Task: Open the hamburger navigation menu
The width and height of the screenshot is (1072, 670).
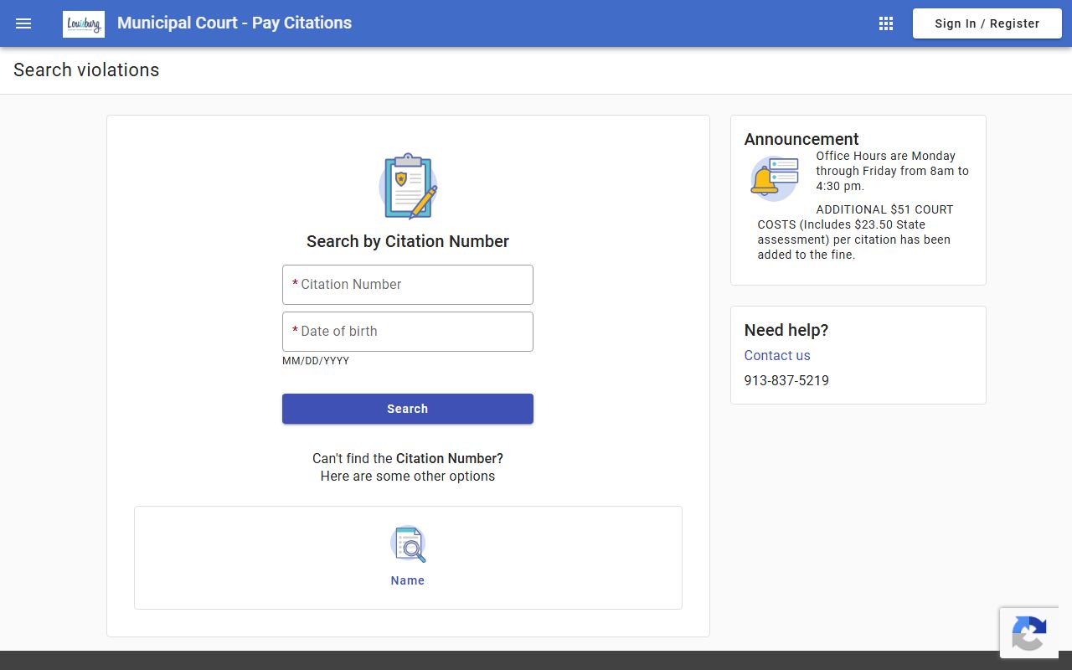Action: 23,23
